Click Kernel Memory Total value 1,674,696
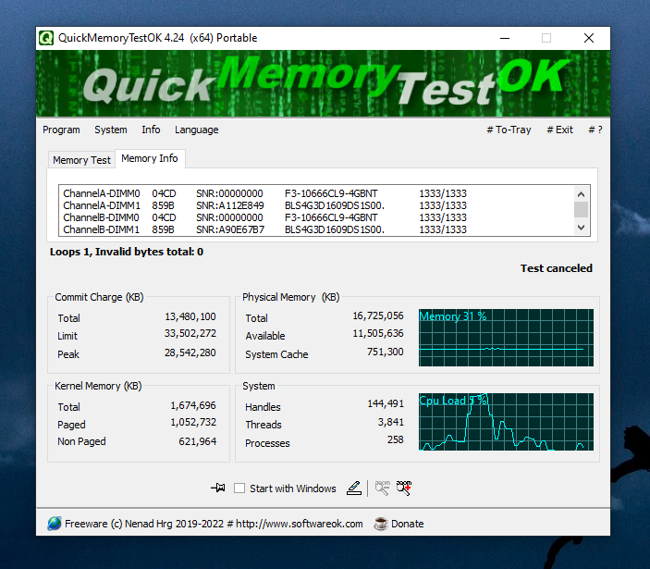650x569 pixels. 193,405
